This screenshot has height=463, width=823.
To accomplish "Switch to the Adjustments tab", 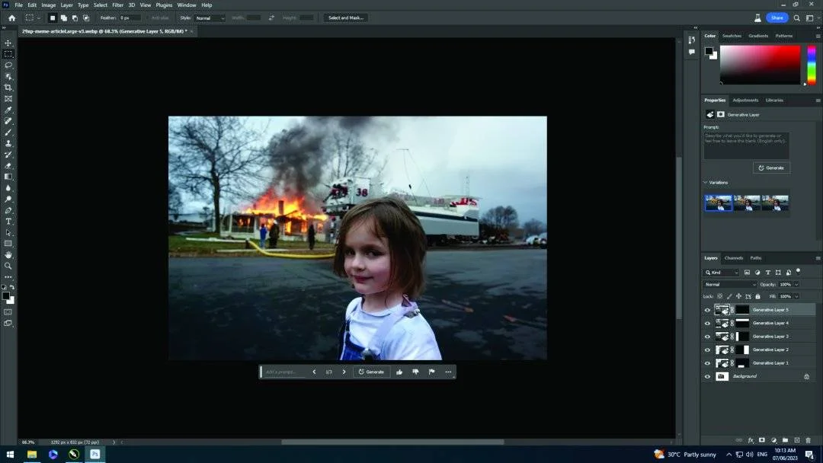I will point(745,101).
